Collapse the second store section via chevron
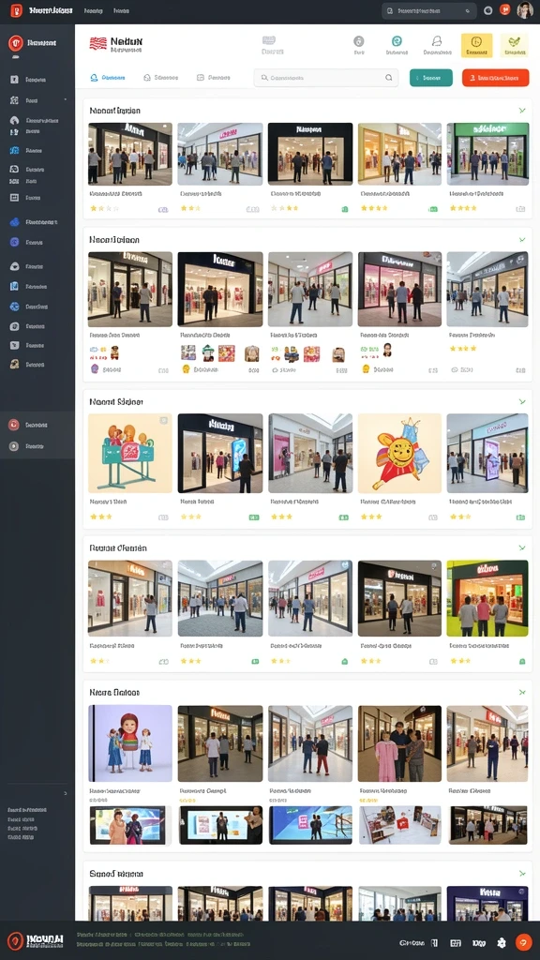540x960 pixels. [521, 240]
